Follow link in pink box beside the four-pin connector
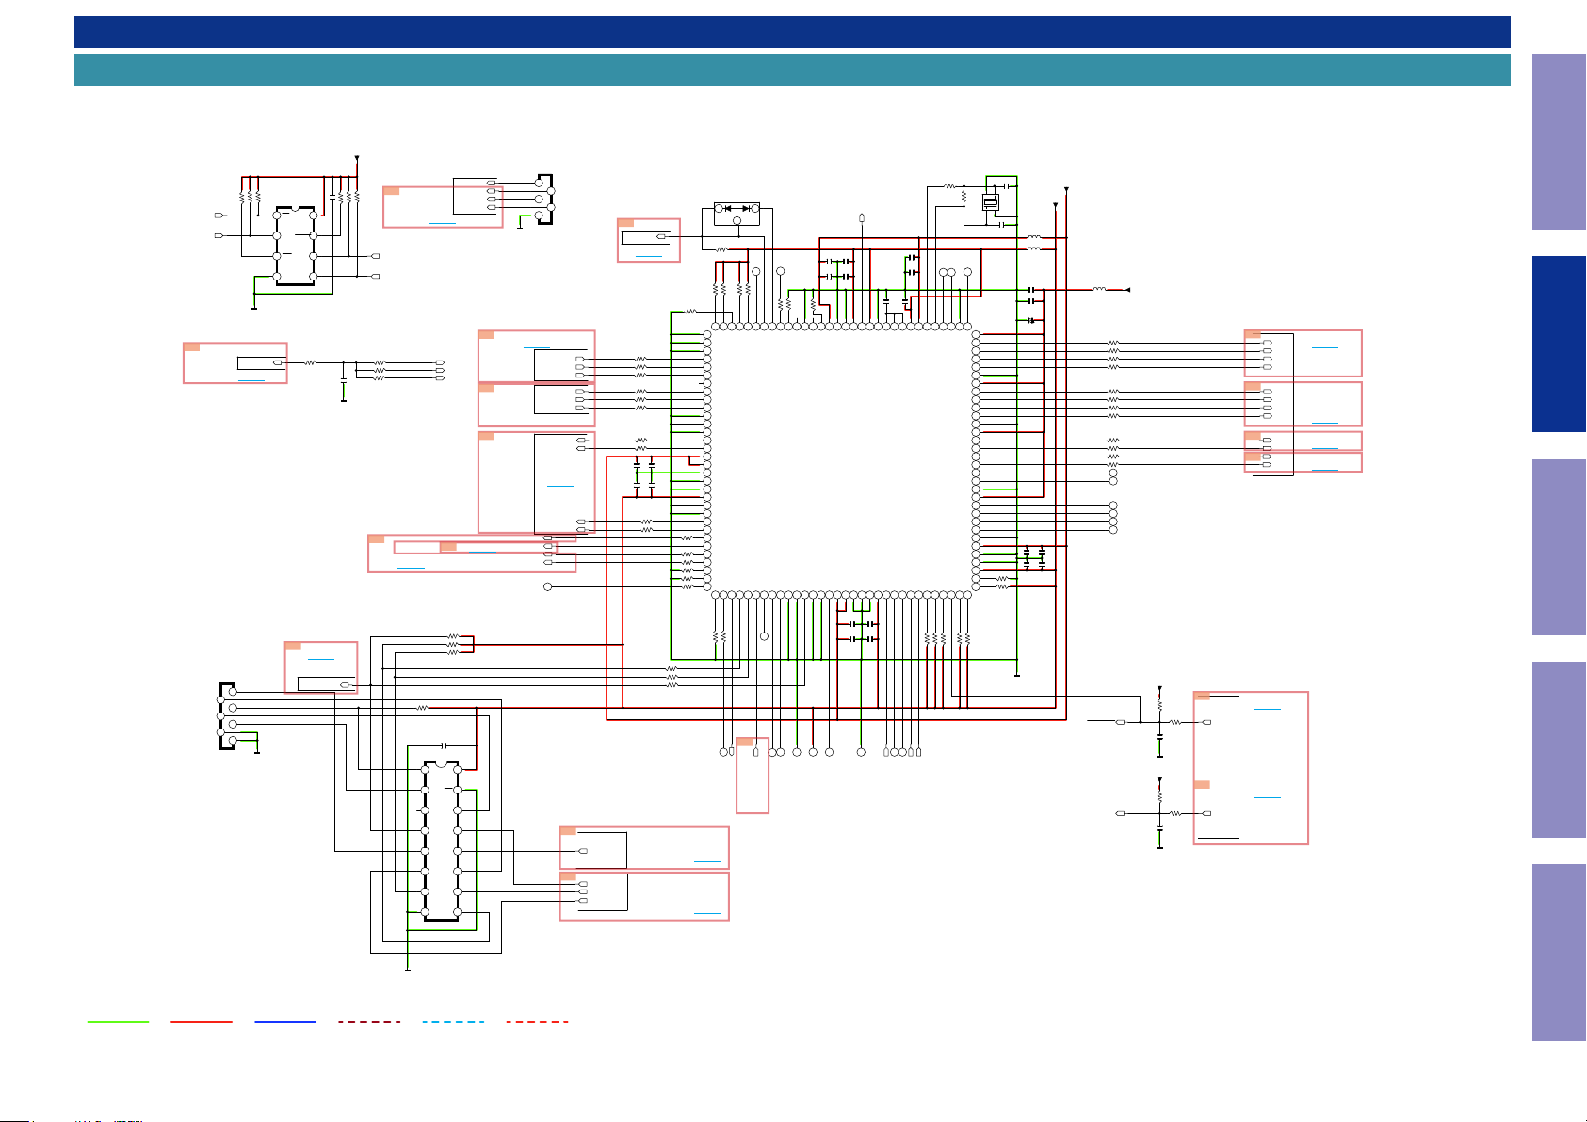The height and width of the screenshot is (1122, 1587). (x=443, y=222)
